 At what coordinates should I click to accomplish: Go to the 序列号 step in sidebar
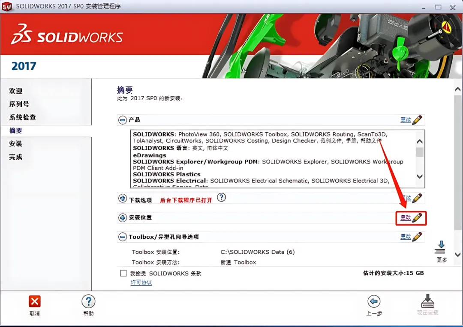pos(19,104)
